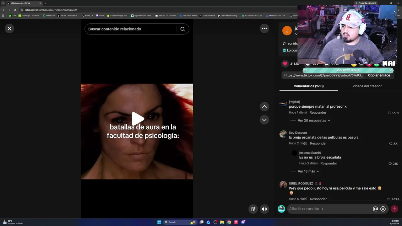The image size is (402, 226).
Task: Open the WhatsApp bookmark
Action: point(49,16)
